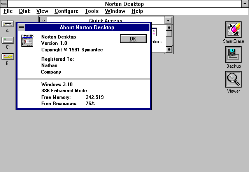Screen dimensions: 249x172
Task: Open the Help menu
Action: tap(137, 11)
